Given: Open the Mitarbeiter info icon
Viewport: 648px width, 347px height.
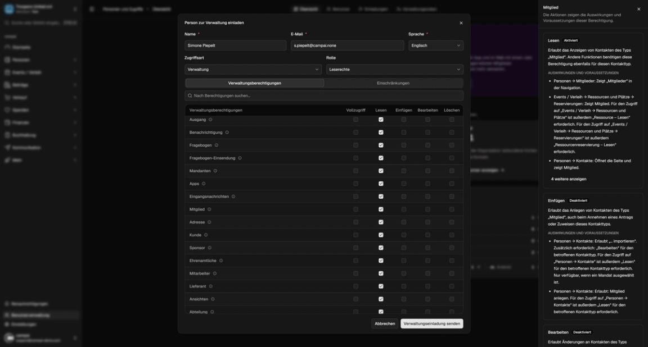Looking at the screenshot, I should [214, 273].
